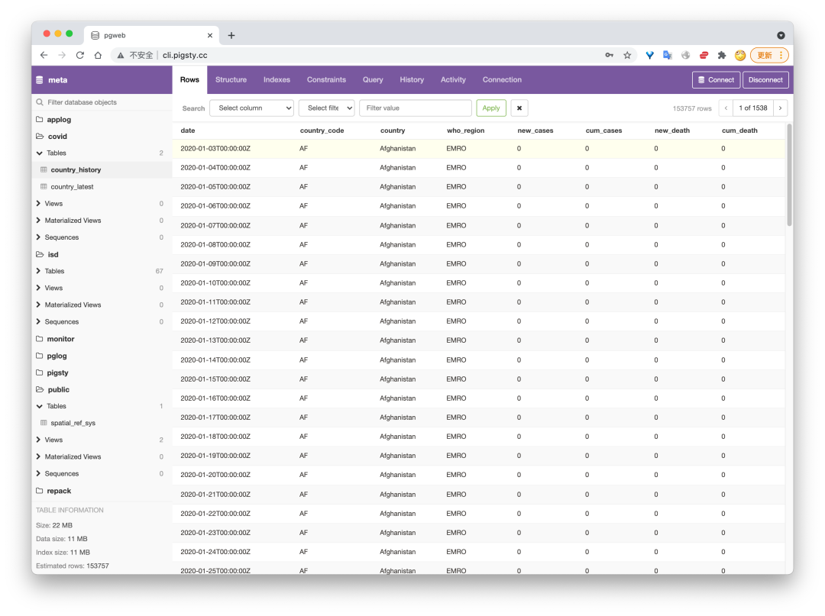825x616 pixels.
Task: Switch to the Query tab
Action: 373,79
